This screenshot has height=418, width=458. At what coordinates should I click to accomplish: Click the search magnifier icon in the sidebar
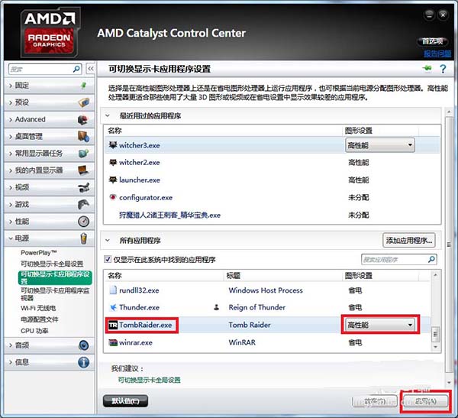76,69
